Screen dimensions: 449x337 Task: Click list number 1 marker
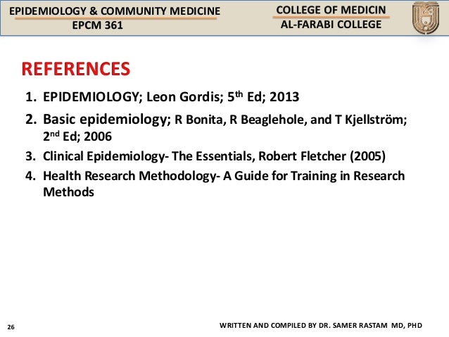[31, 97]
